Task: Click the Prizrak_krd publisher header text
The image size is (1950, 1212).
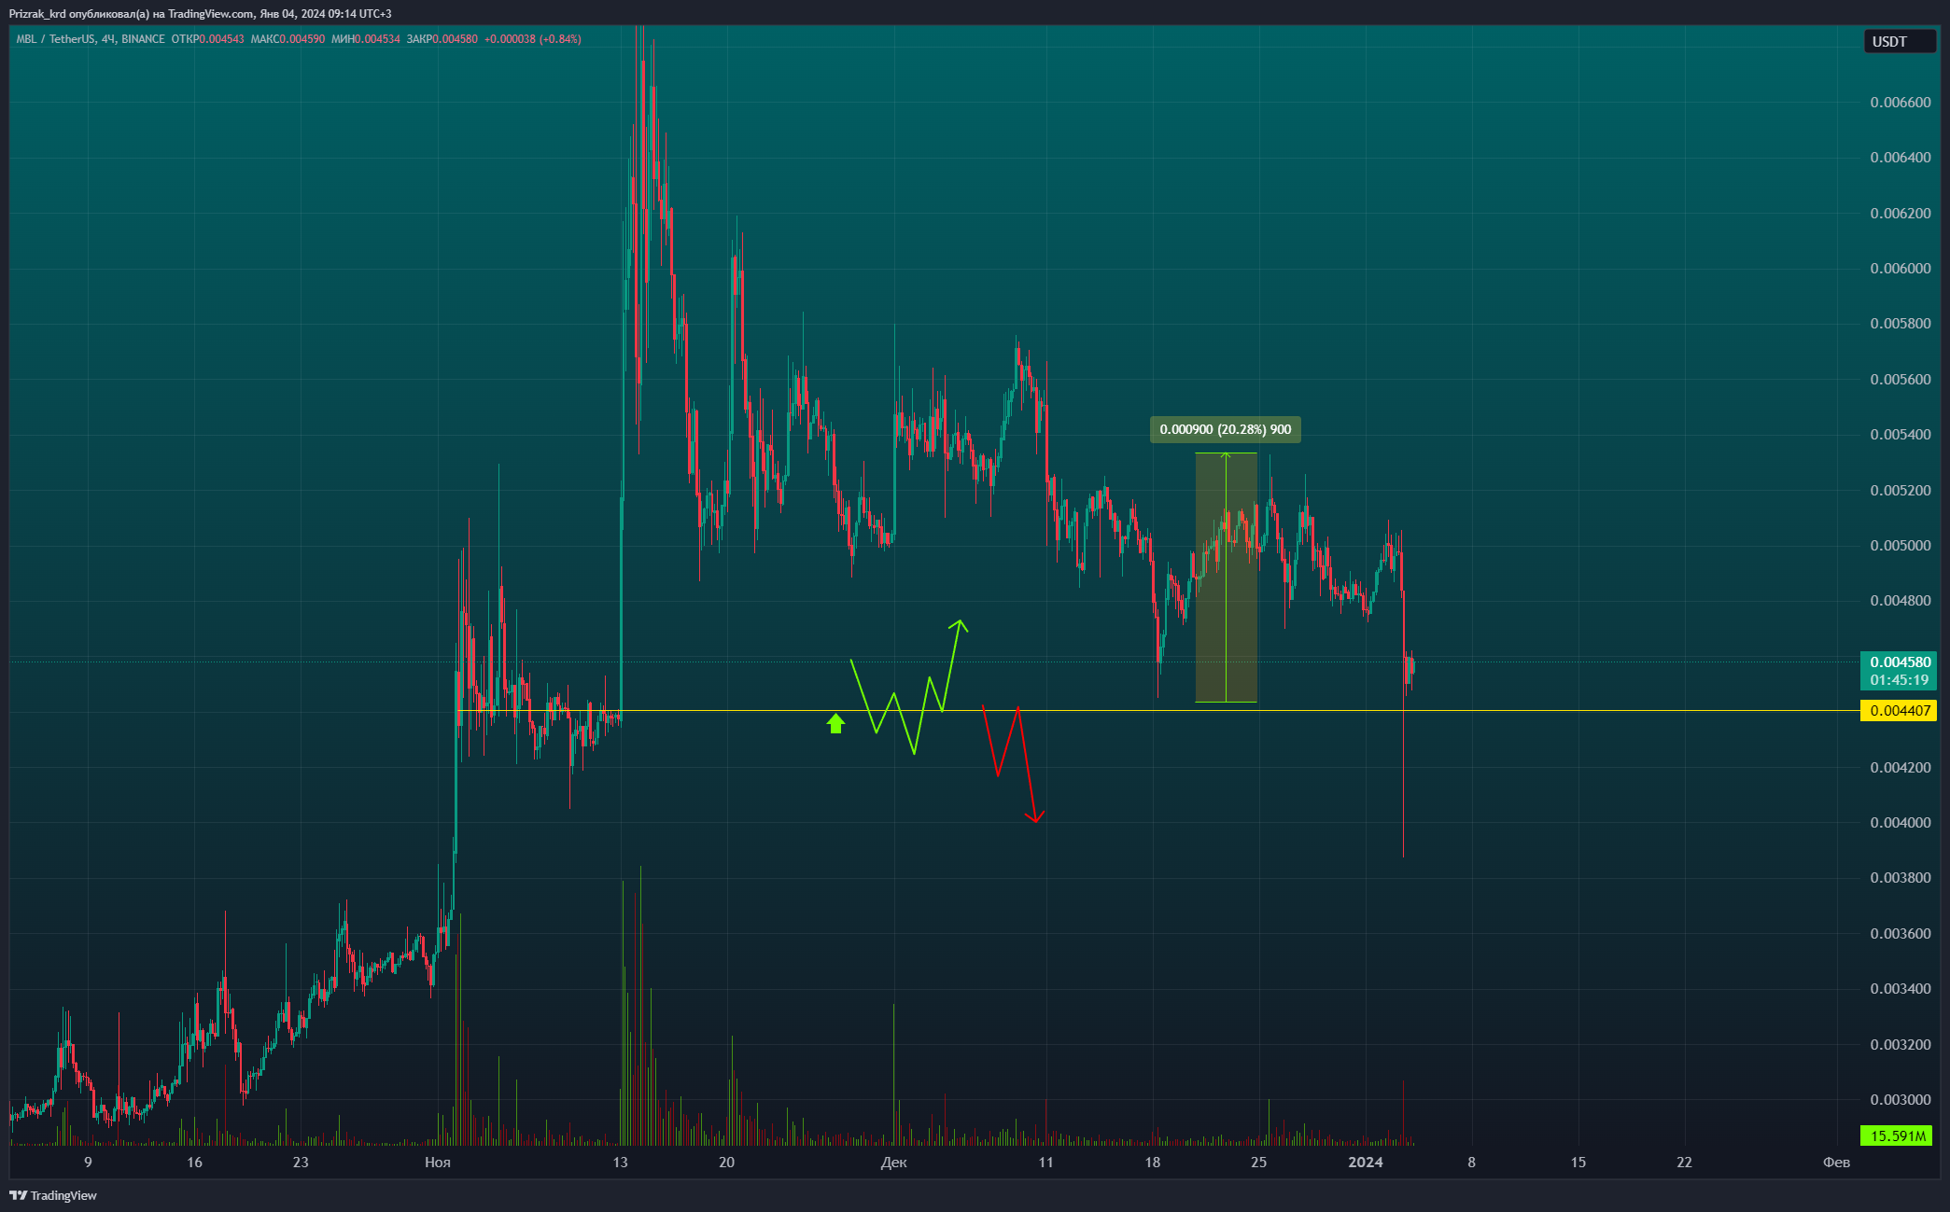Action: pyautogui.click(x=201, y=14)
